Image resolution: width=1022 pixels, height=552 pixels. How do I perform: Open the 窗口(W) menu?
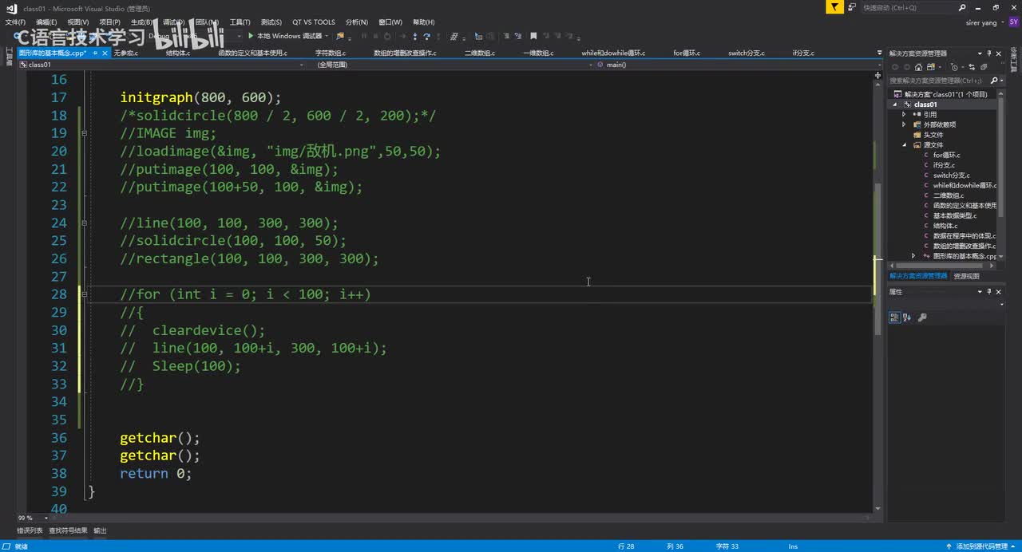(x=390, y=22)
